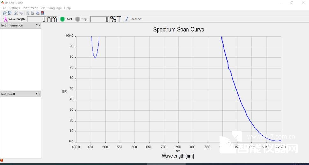Viewport: 309px width, 165px height.
Task: Click the printer toolbar icon
Action: 32,13
